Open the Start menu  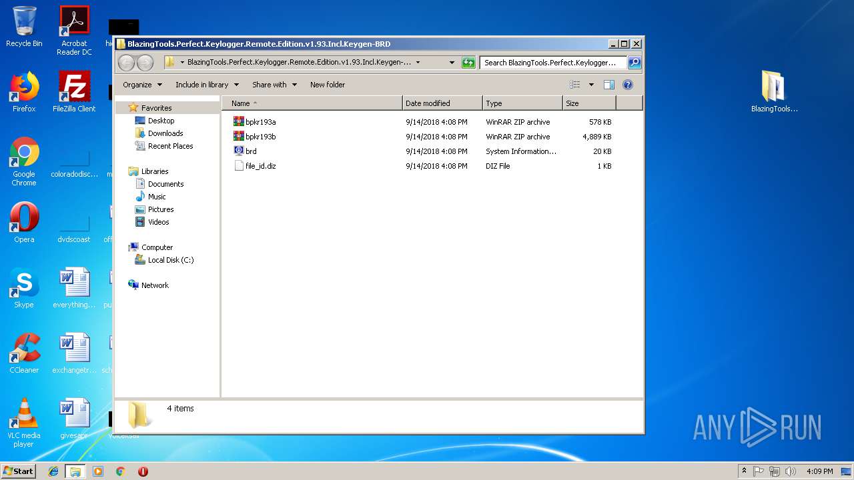[18, 471]
